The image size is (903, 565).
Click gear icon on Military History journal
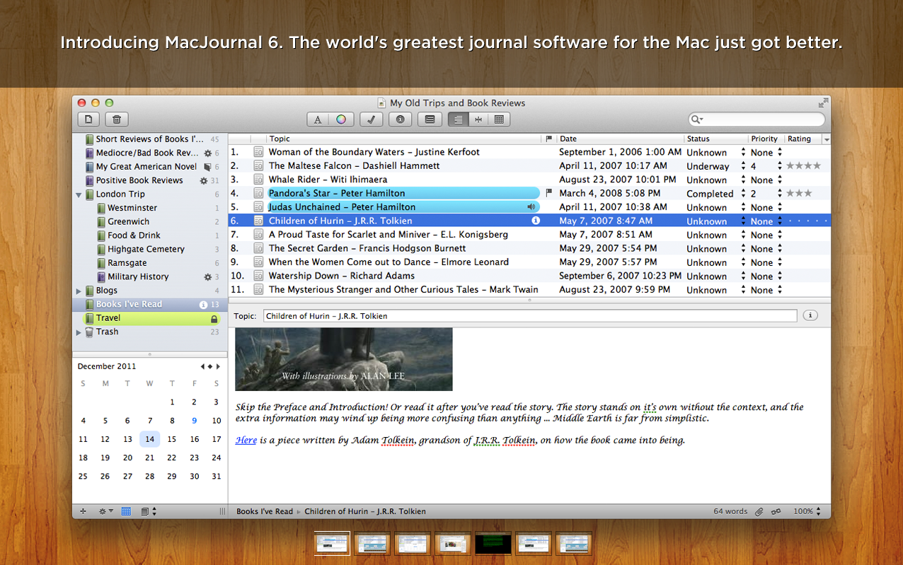tap(207, 277)
